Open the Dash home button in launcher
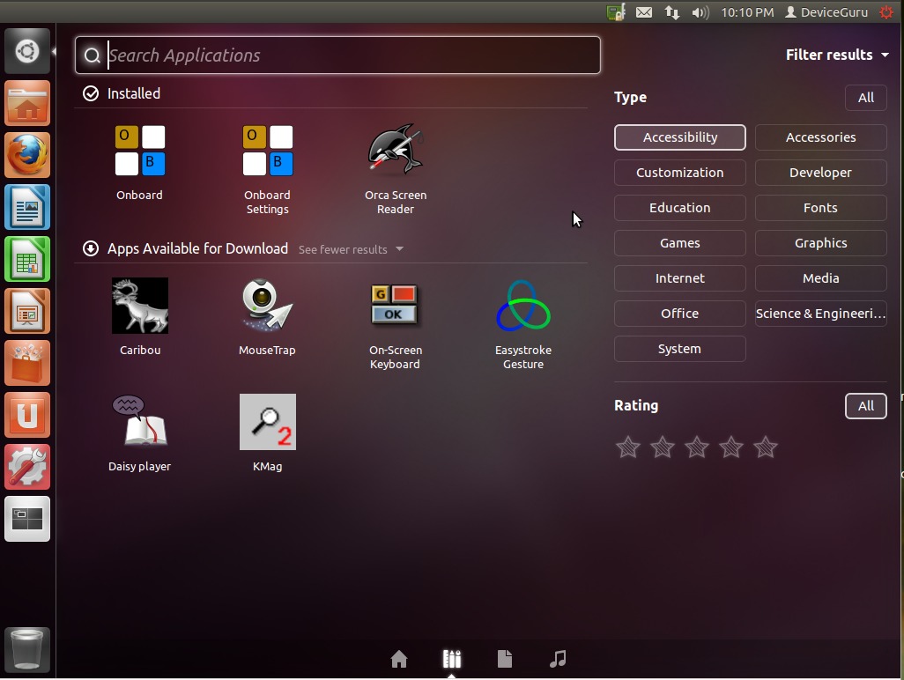This screenshot has width=904, height=680. tap(27, 51)
